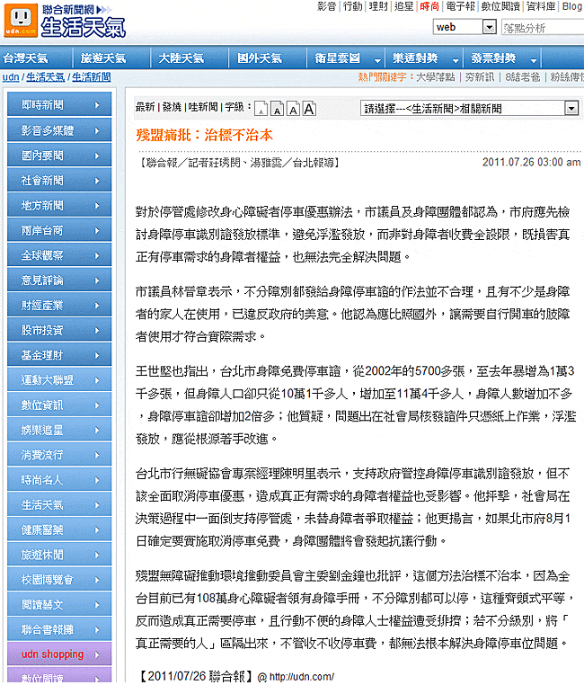This screenshot has height=685, width=584.
Task: Expand the 發票對獎 menu arrow
Action: point(534,60)
